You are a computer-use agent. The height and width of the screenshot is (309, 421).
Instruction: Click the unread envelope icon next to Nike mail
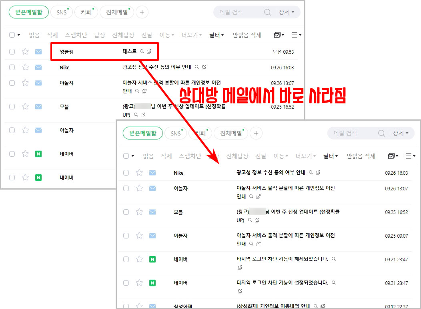click(x=38, y=67)
